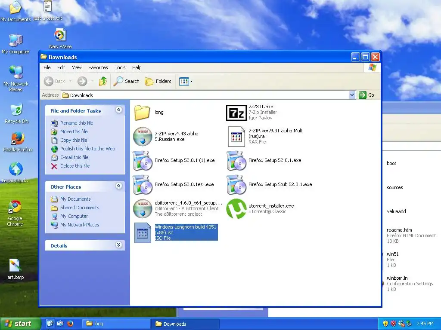Collapse the Other Places panel
The image size is (441, 330).
[119, 186]
